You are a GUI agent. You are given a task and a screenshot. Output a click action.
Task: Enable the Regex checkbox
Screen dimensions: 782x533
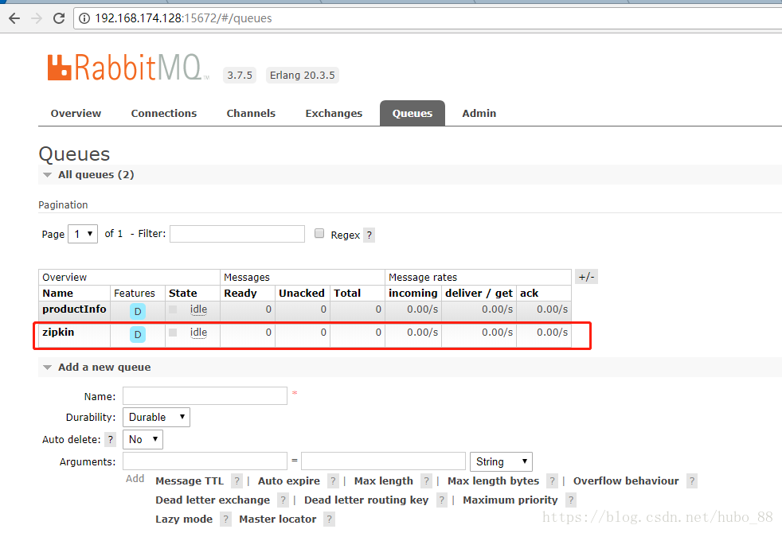pos(319,234)
